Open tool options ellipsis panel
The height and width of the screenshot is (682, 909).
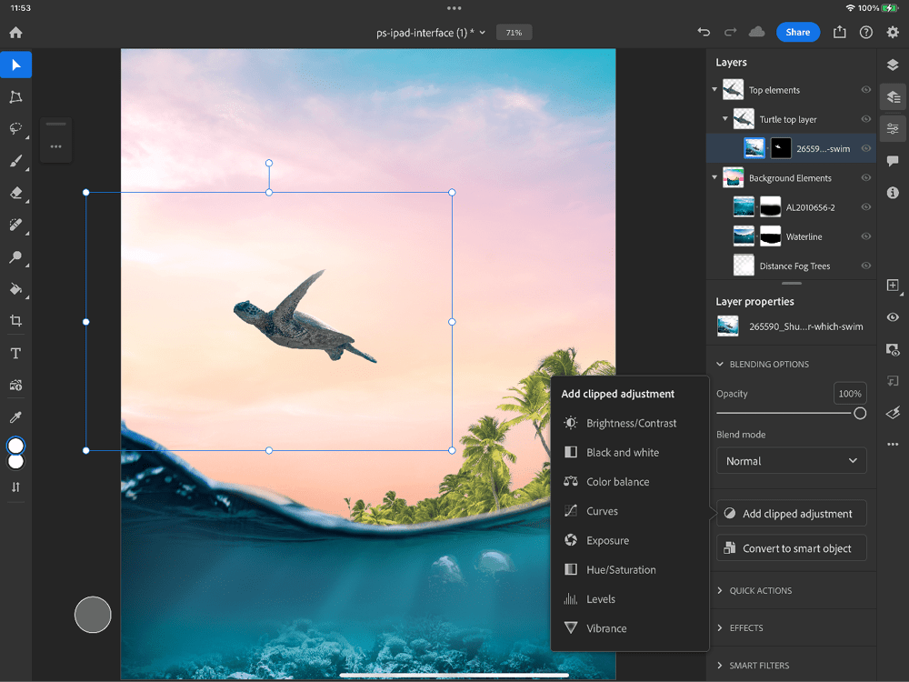(55, 146)
